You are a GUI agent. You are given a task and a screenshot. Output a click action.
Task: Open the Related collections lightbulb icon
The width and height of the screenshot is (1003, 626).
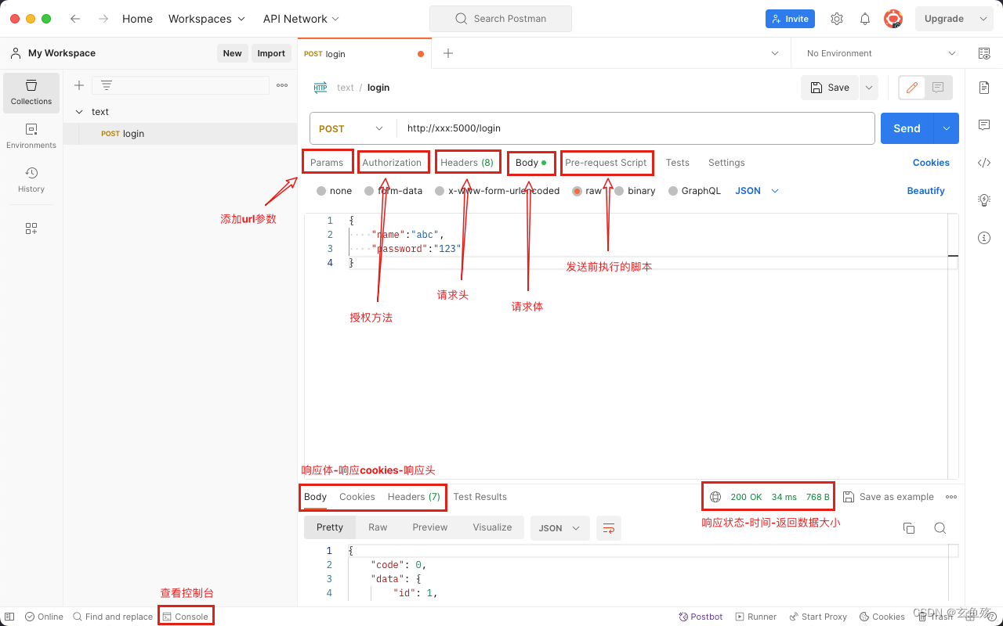click(x=984, y=200)
